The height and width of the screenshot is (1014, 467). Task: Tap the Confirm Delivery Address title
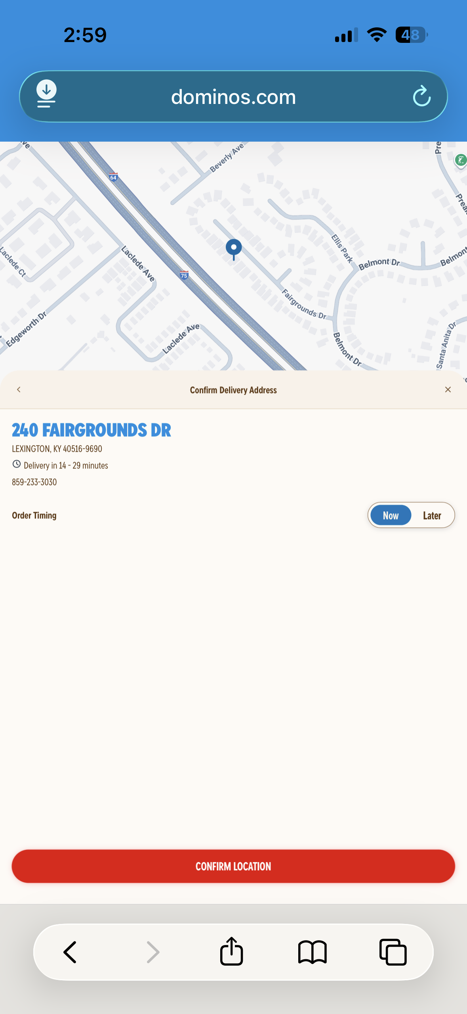click(x=233, y=390)
